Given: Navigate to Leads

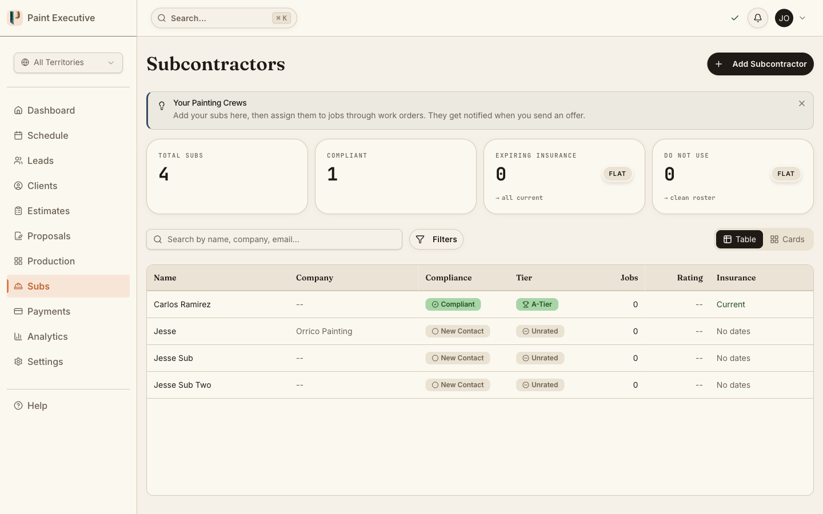Looking at the screenshot, I should coord(68,160).
